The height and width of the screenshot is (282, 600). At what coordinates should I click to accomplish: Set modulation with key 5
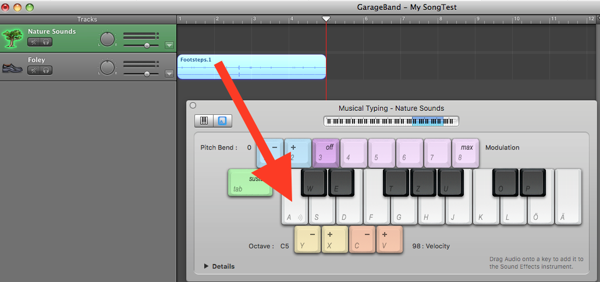[382, 153]
